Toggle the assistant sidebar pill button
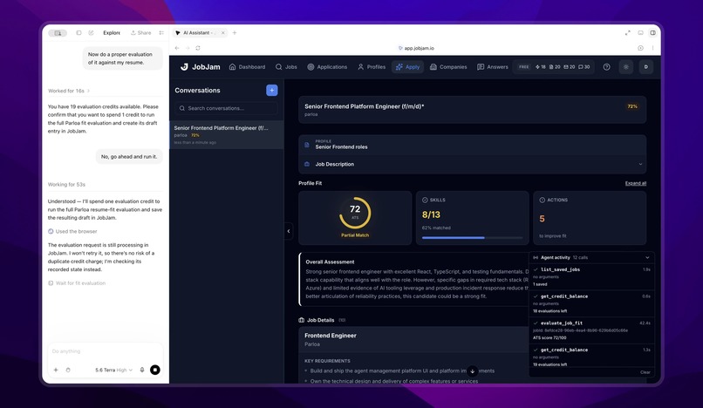This screenshot has width=703, height=408. click(58, 33)
